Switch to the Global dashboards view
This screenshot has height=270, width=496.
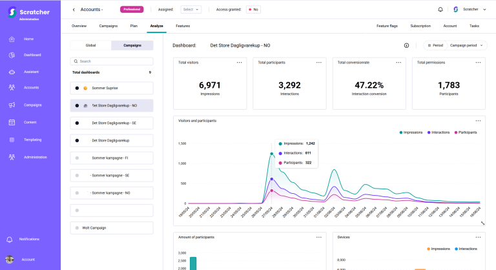[90, 45]
